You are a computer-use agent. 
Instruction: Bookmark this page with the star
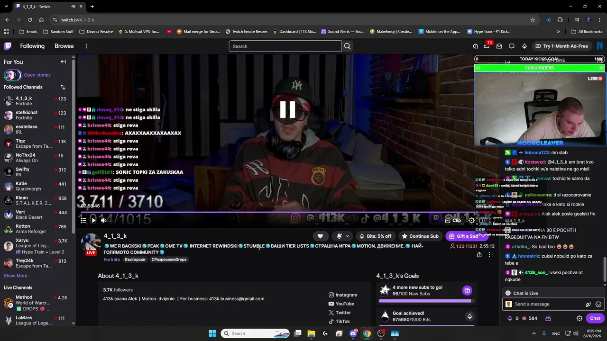pos(533,20)
